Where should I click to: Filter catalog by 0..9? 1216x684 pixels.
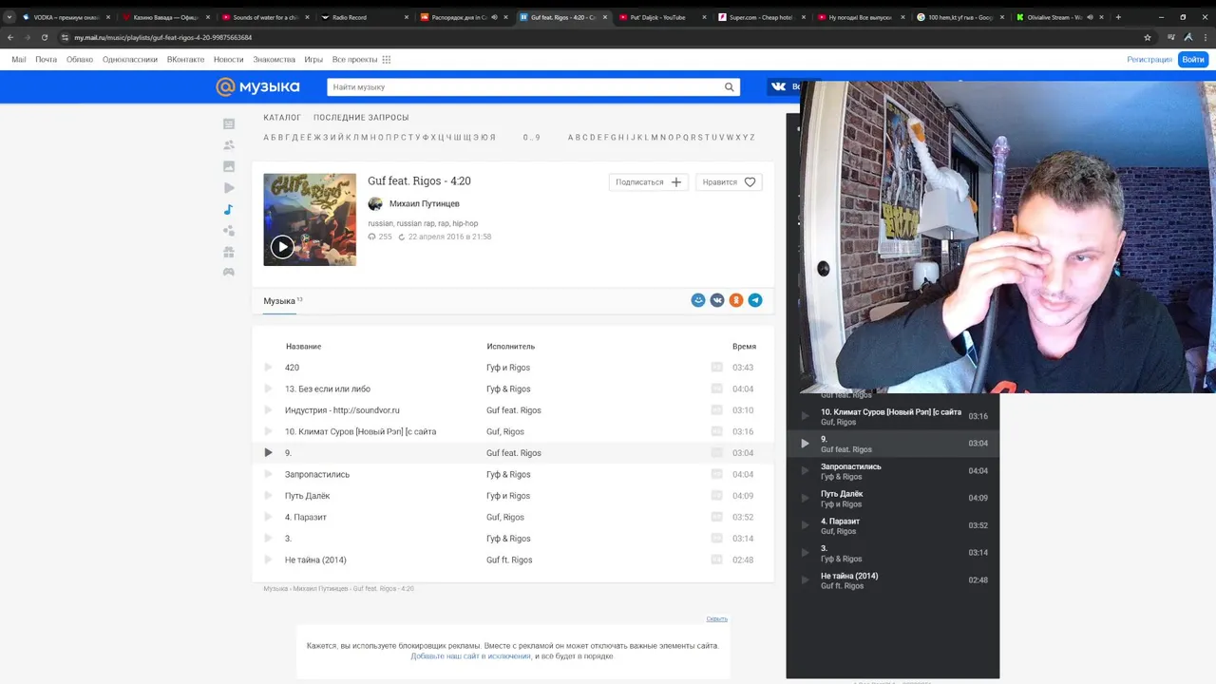(531, 138)
